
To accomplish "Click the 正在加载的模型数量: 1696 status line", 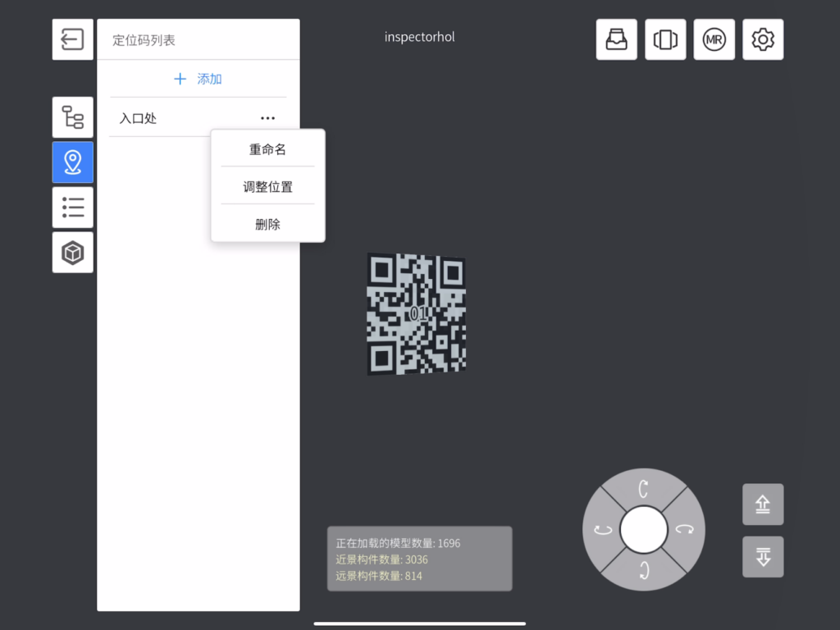I will pos(398,543).
